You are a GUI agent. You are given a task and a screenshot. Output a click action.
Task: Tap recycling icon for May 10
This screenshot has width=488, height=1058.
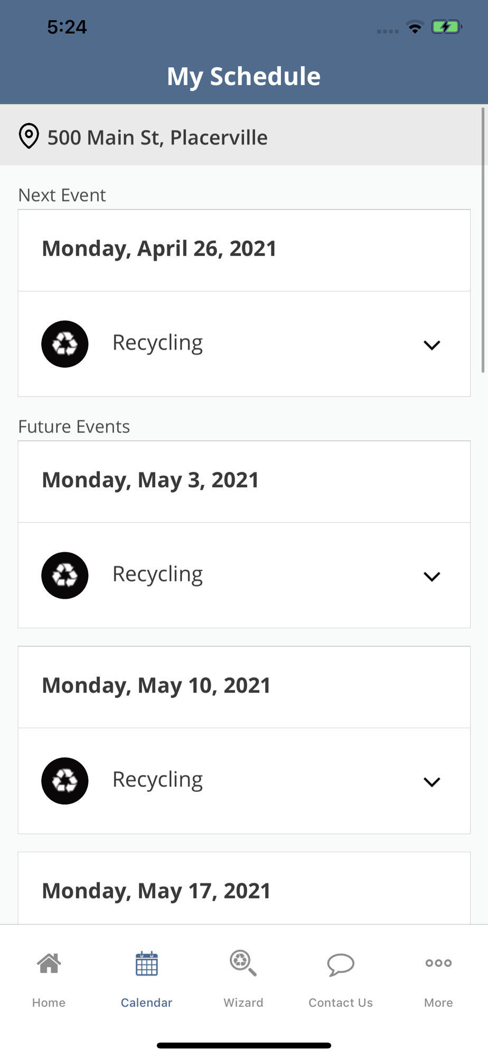pos(65,781)
